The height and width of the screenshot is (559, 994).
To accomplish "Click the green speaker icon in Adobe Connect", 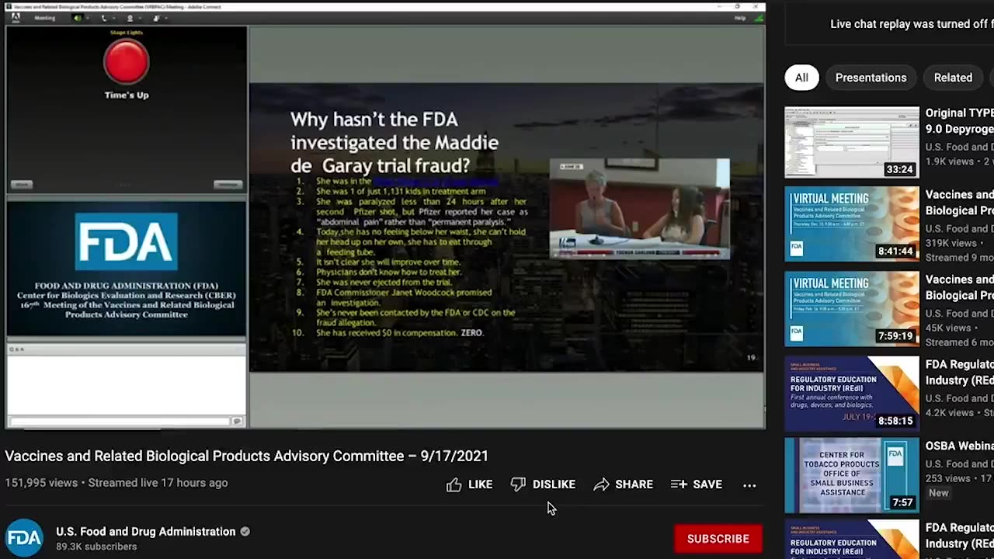I will click(x=78, y=18).
